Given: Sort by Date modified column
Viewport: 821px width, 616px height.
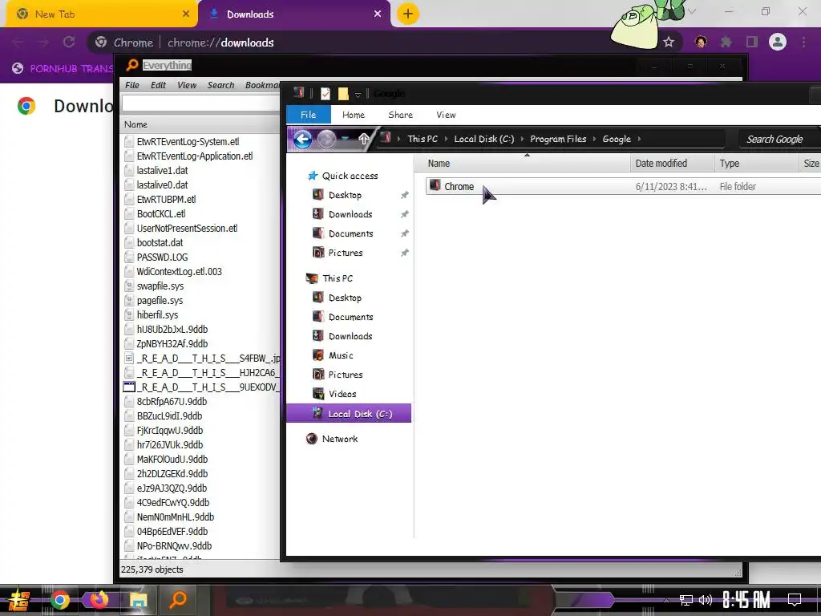Looking at the screenshot, I should (672, 164).
